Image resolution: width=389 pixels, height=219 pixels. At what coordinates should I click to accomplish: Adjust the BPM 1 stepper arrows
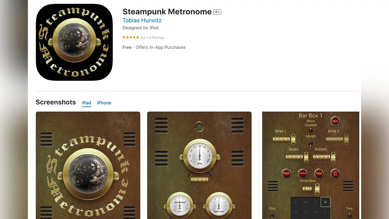coord(293,139)
